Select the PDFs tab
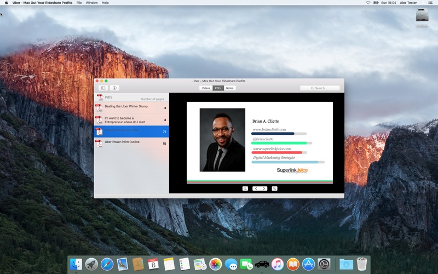The width and height of the screenshot is (438, 274). [218, 88]
